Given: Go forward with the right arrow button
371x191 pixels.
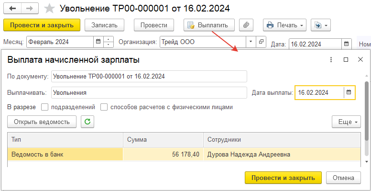Looking at the screenshot, I should (30, 9).
